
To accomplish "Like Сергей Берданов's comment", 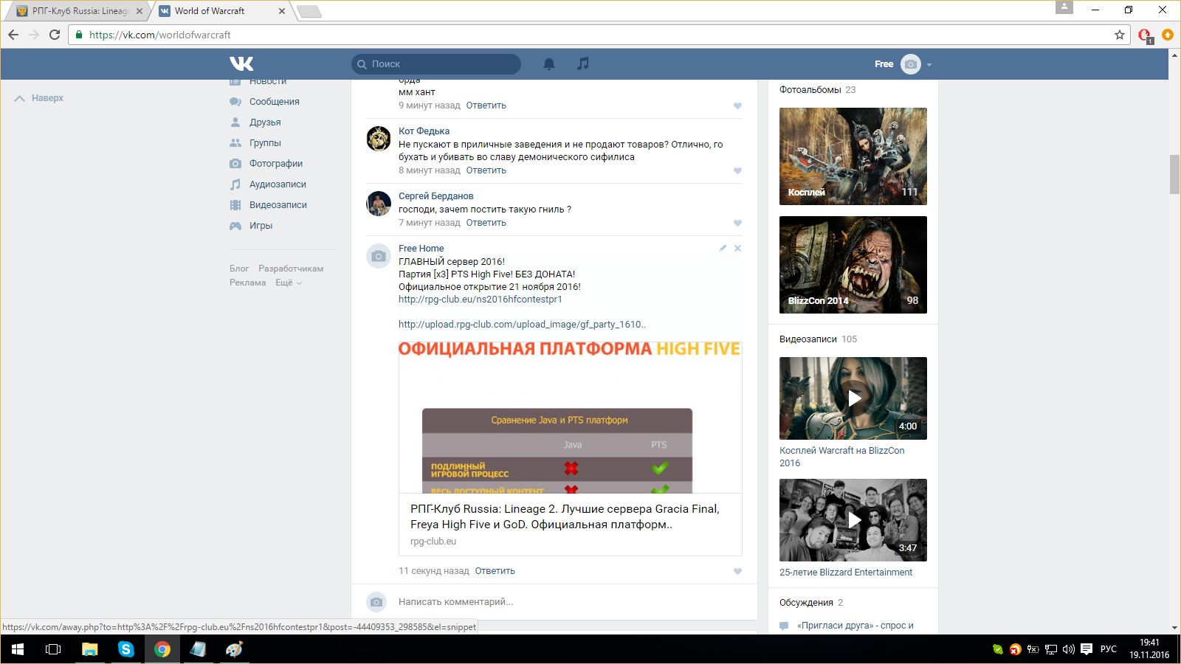I will 737,224.
